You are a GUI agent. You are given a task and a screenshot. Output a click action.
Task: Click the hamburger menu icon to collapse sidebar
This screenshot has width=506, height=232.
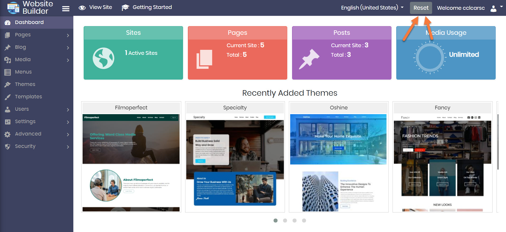[x=66, y=9]
